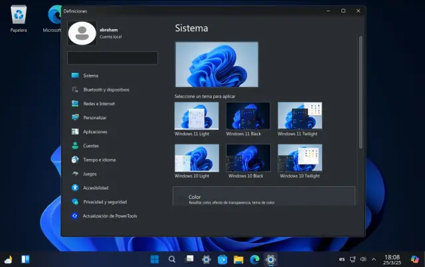
Task: Click the settings window vertical scrollbar
Action: tap(361, 93)
